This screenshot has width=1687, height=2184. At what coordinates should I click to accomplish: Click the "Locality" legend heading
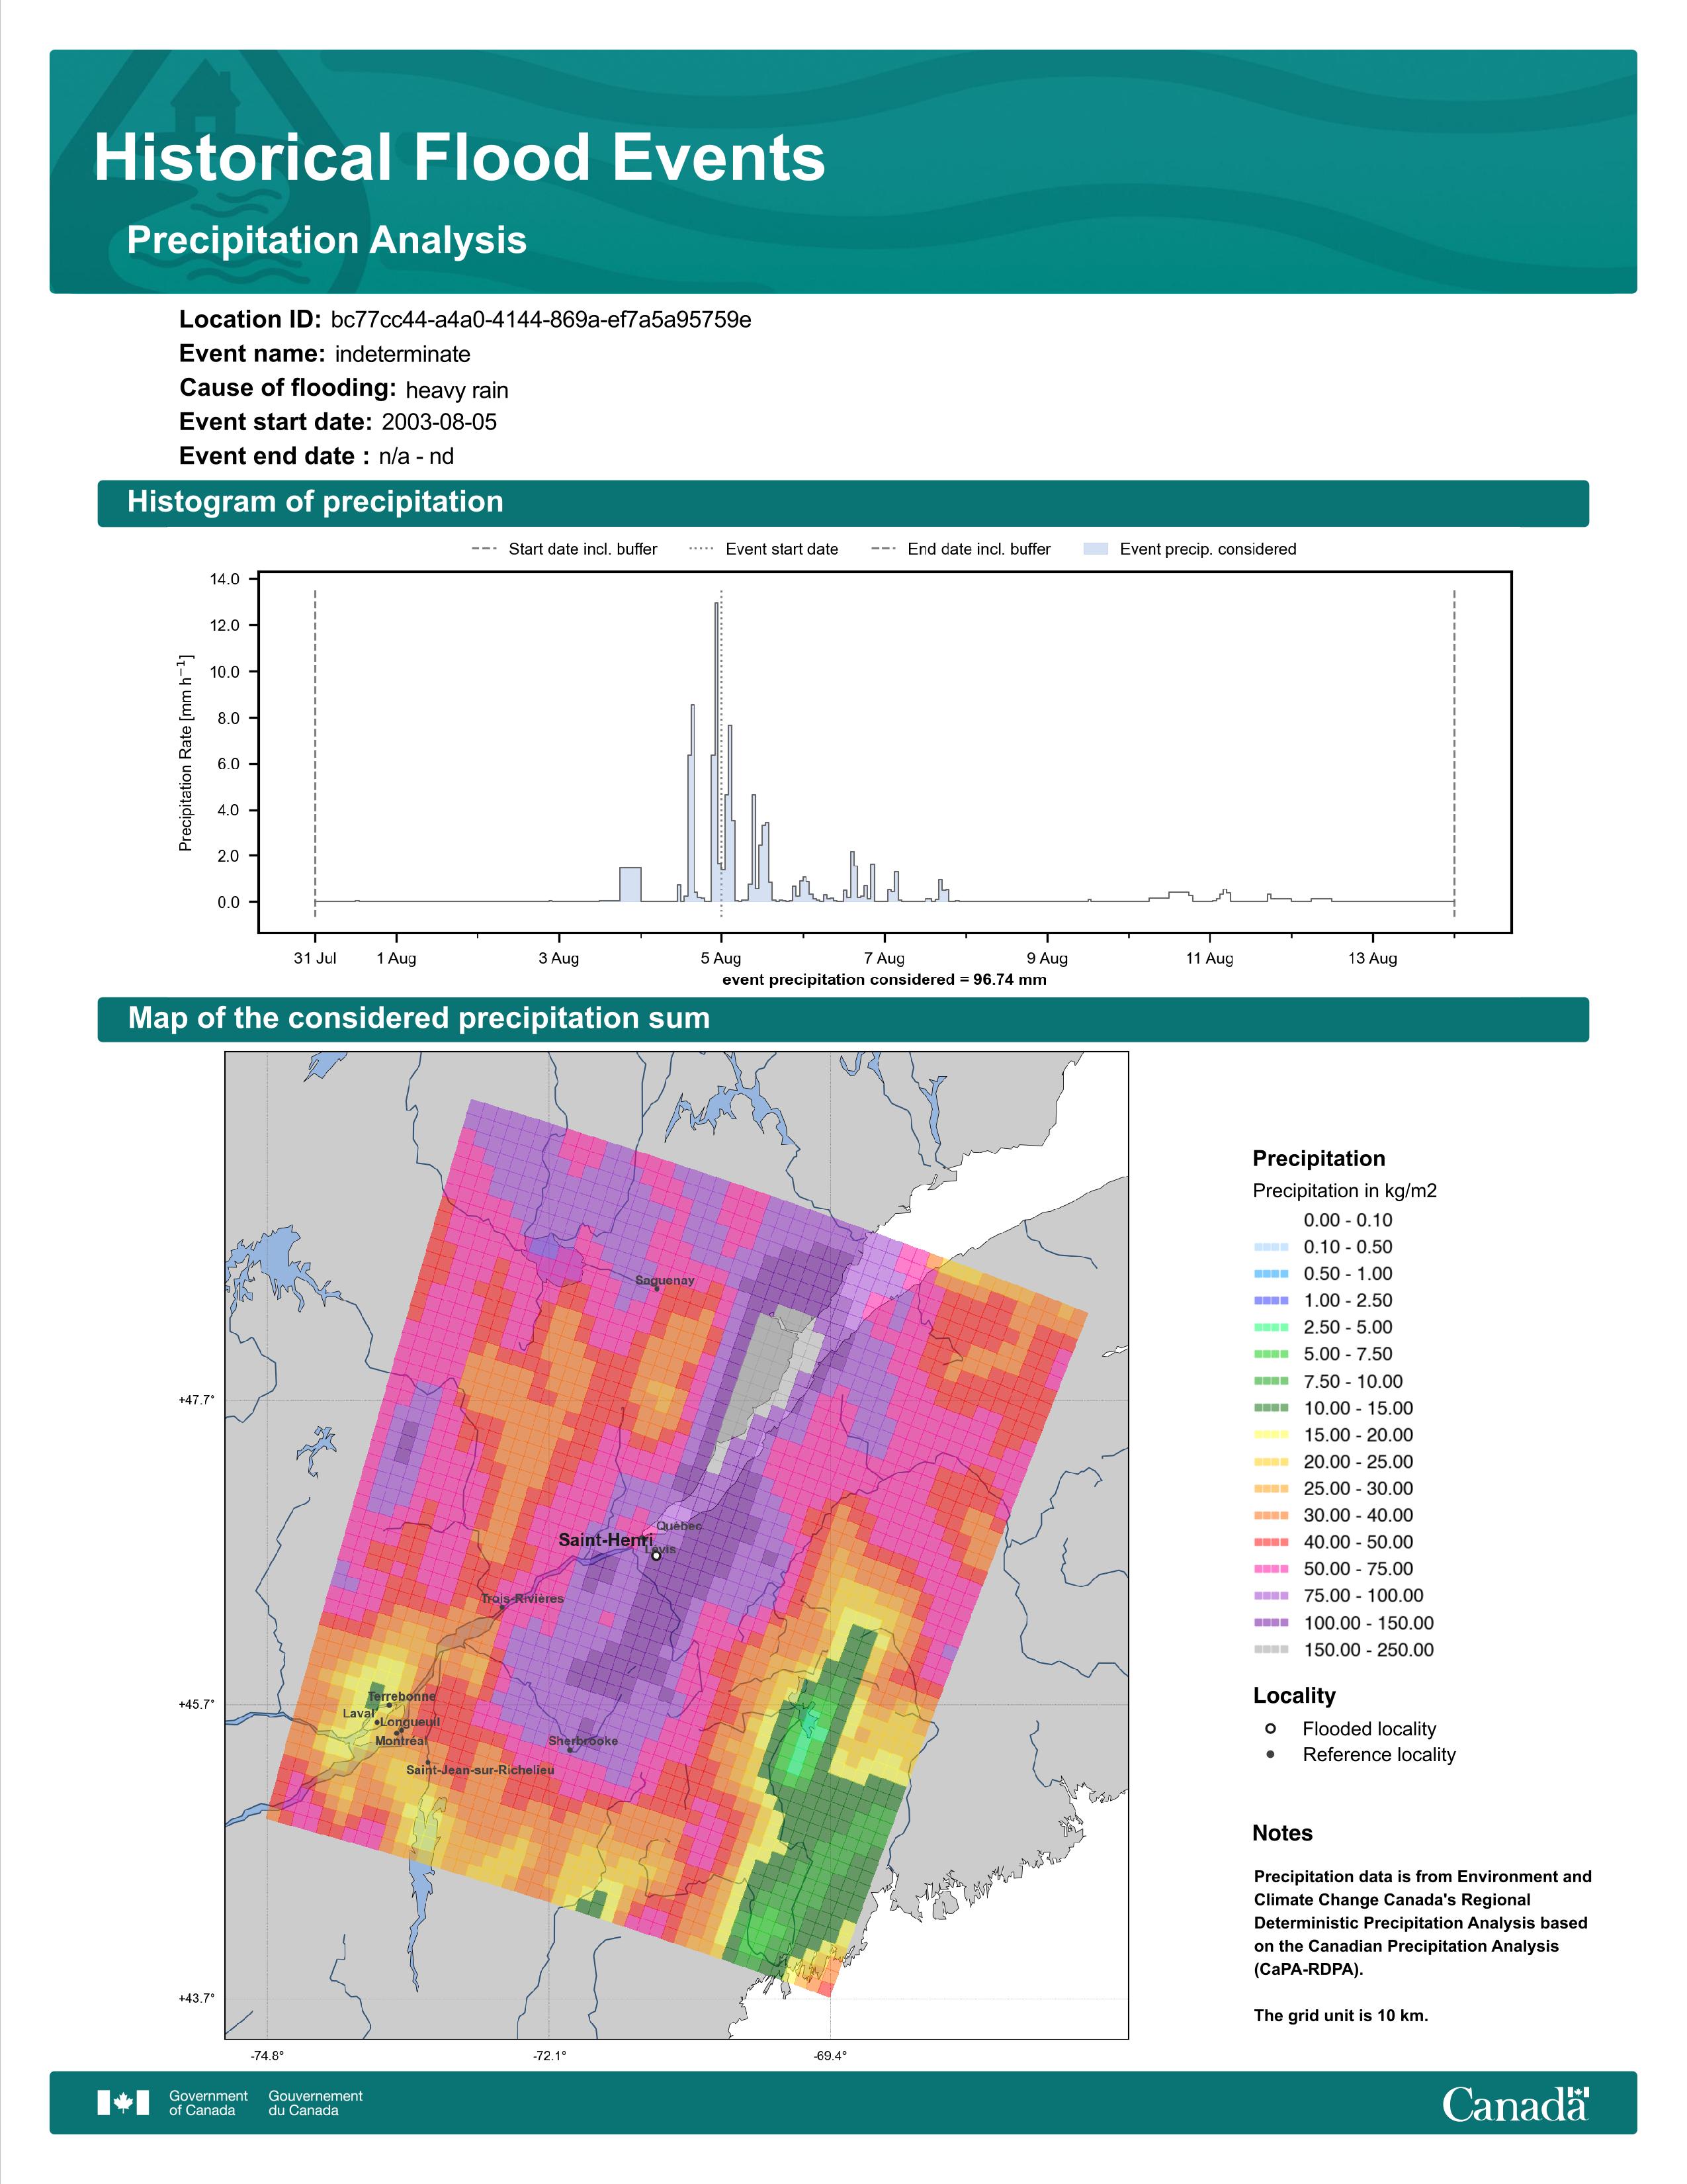coord(1294,1696)
